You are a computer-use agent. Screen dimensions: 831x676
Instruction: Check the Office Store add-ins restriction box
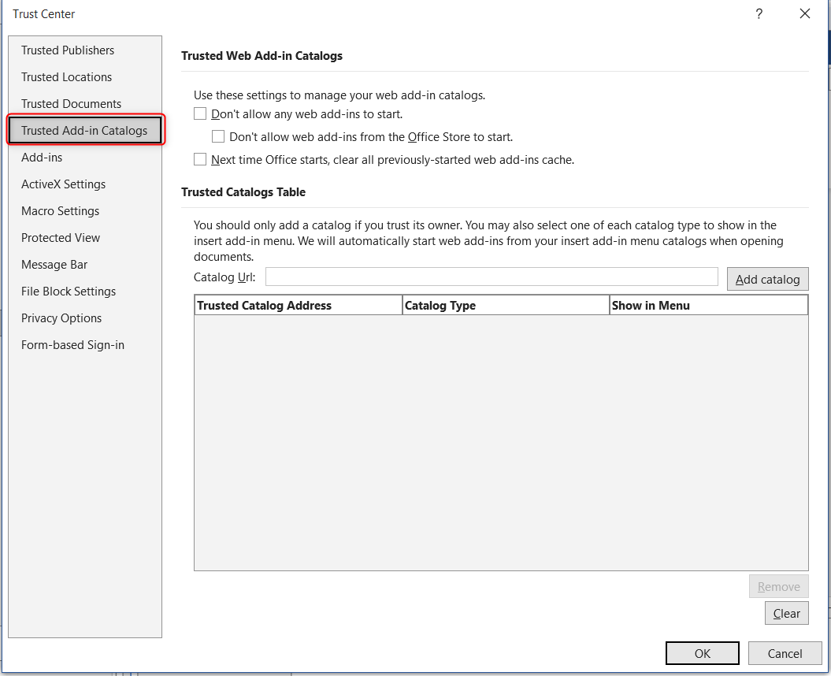[x=218, y=136]
